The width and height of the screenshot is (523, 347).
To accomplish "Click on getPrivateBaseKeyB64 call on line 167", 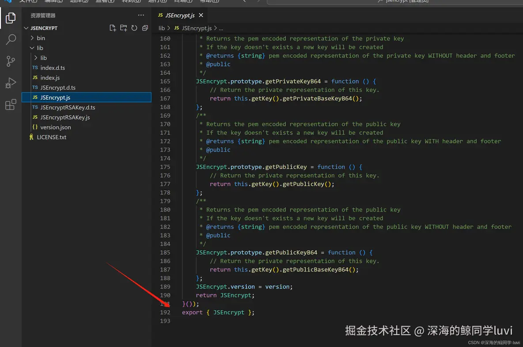I will (317, 98).
